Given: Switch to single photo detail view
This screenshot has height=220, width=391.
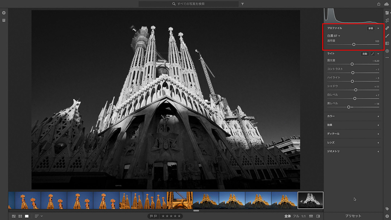Looking at the screenshot, I should pos(27,216).
